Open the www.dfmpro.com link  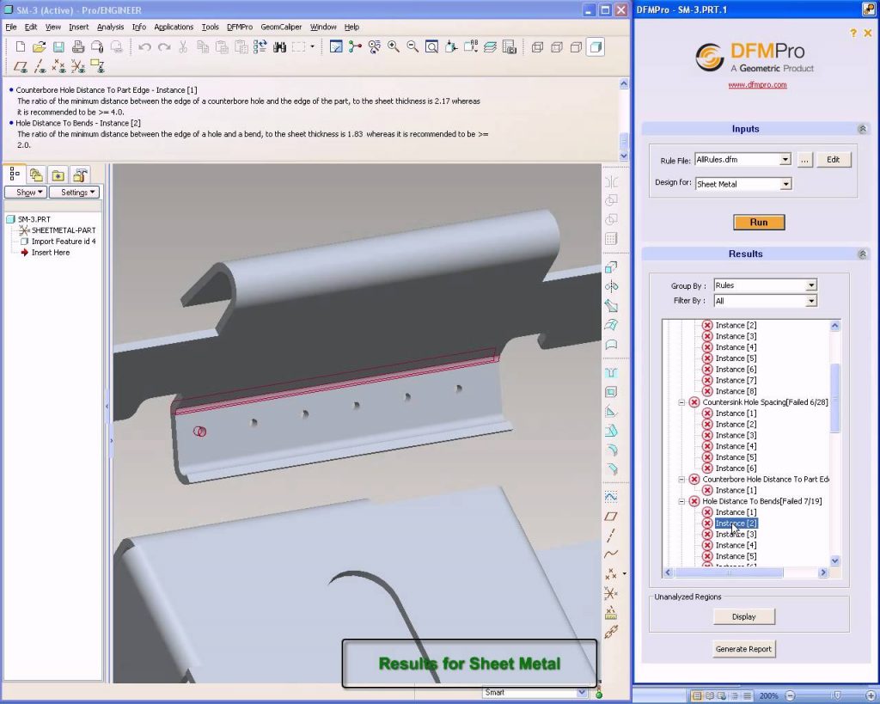(x=758, y=85)
